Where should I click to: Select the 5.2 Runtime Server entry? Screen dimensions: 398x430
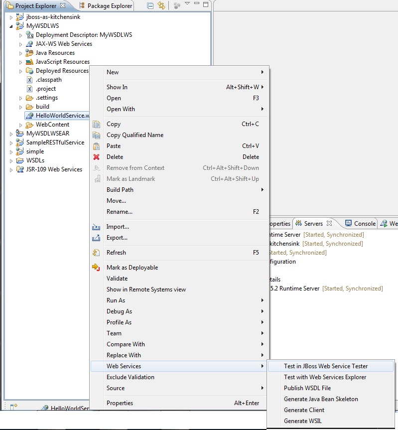tap(326, 288)
